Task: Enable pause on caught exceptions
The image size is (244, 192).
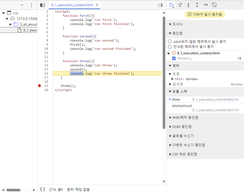Action: [170, 46]
